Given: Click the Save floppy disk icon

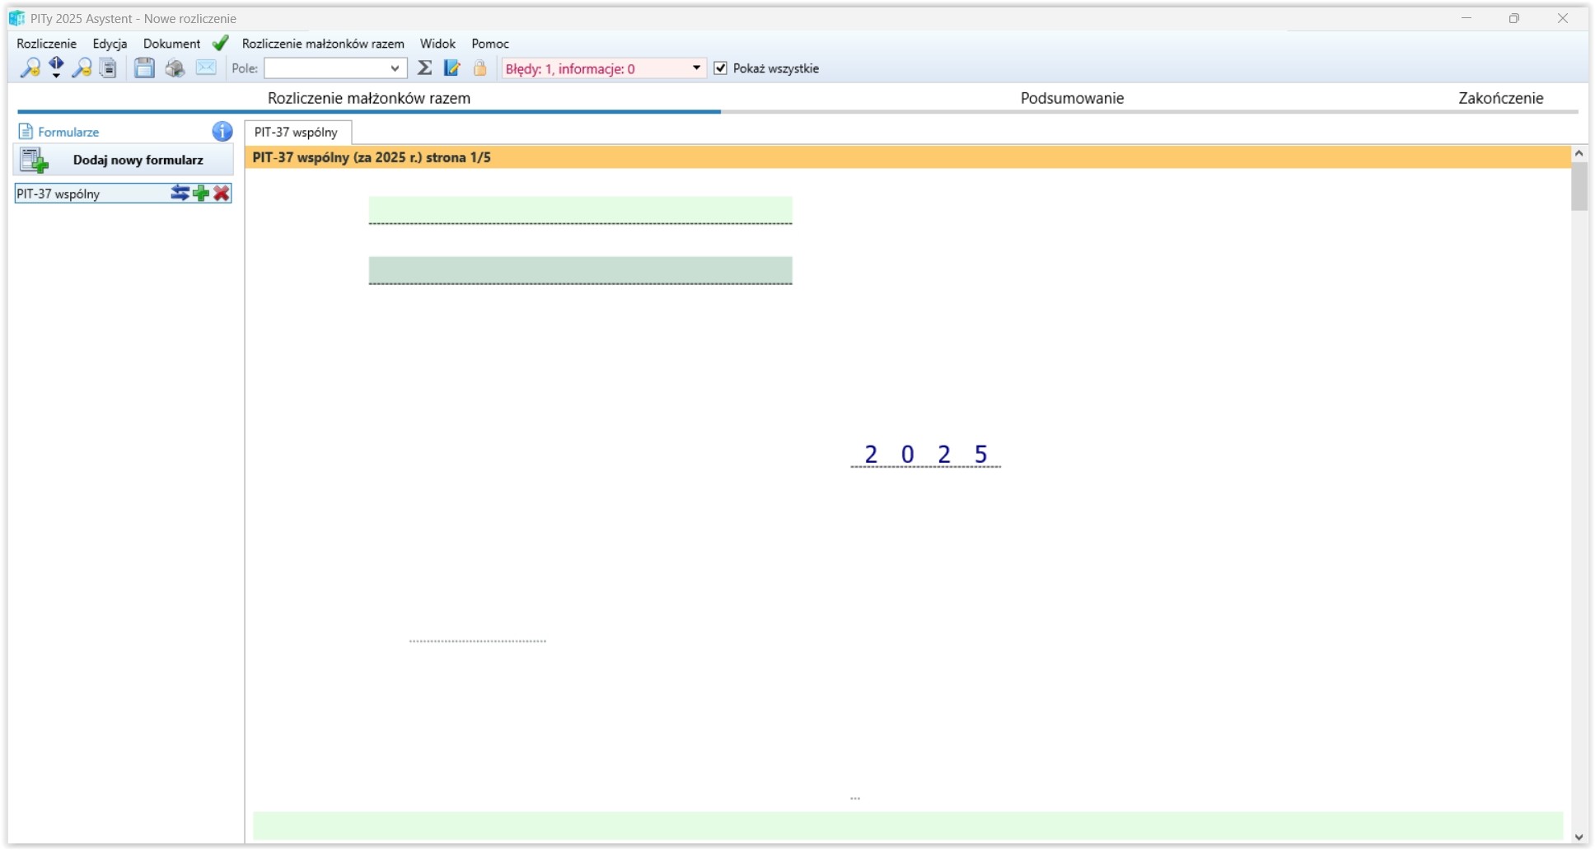Looking at the screenshot, I should pos(144,68).
